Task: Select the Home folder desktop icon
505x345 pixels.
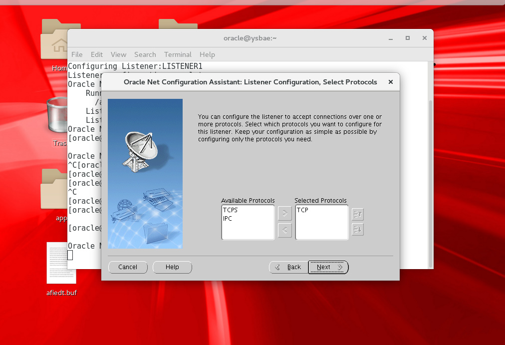Action: click(54, 45)
